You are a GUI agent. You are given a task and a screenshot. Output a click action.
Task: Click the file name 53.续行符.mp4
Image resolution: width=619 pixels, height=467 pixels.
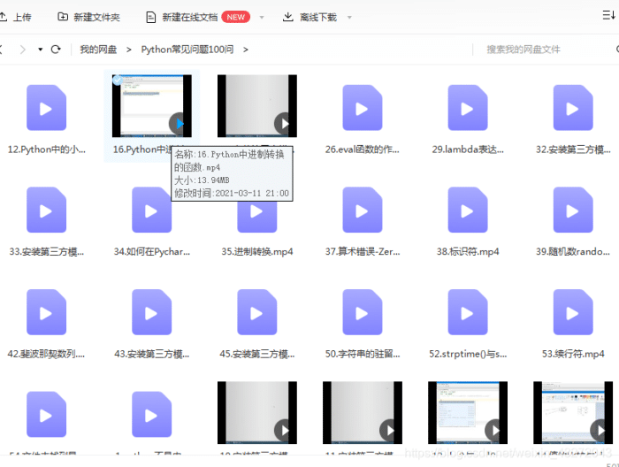[573, 354]
